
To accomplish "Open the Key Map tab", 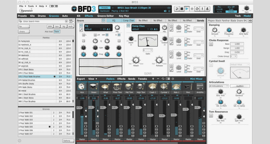I will (x=124, y=16).
